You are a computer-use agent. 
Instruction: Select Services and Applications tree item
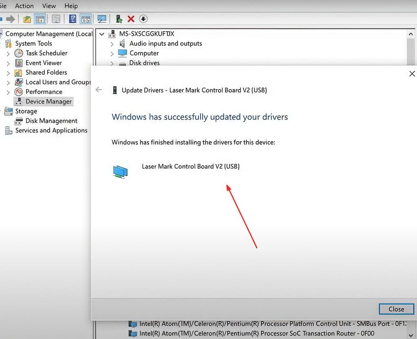[51, 131]
